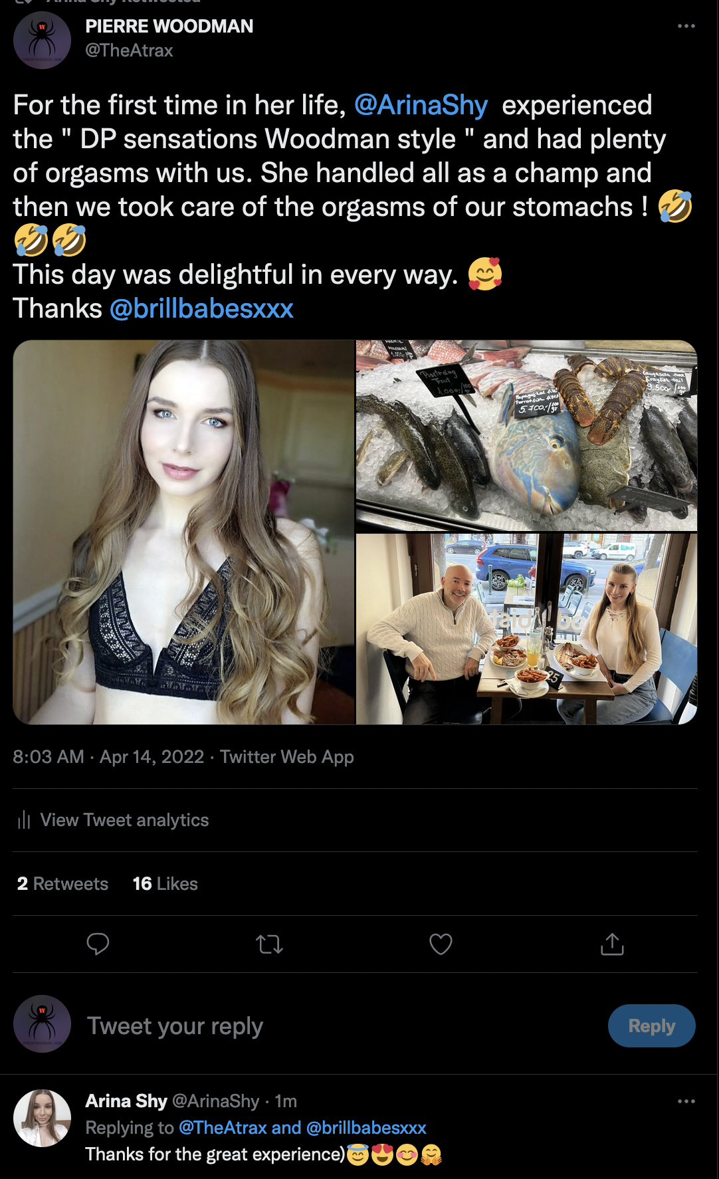
Task: Open the fish market photo thumbnail
Action: 526,435
